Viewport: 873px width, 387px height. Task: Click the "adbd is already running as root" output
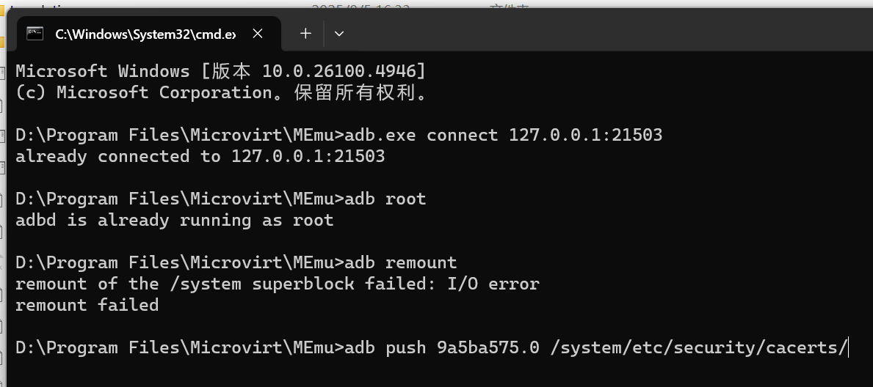(174, 220)
